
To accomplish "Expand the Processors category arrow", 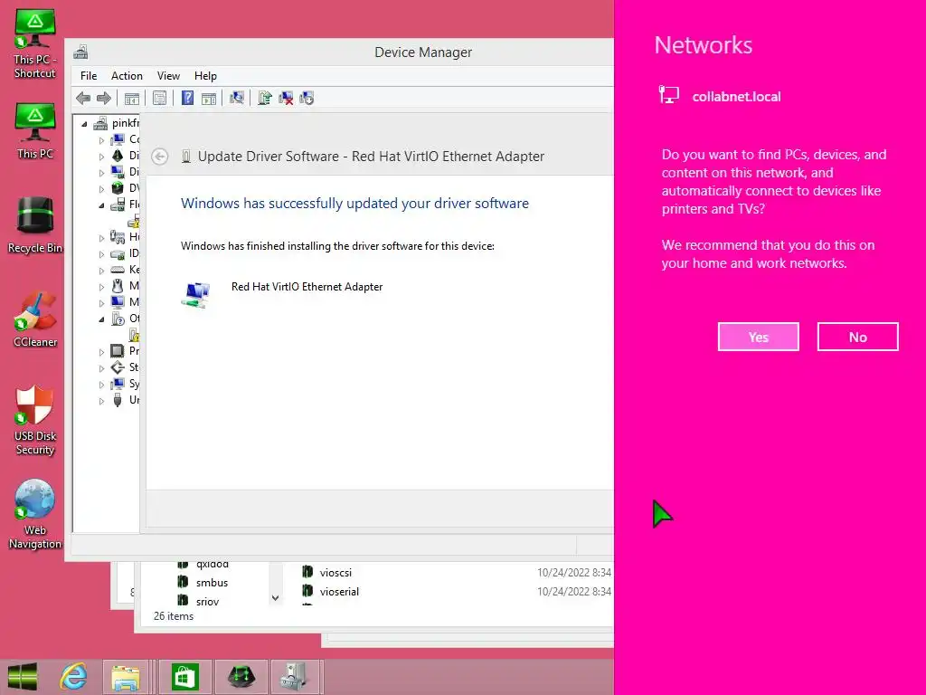I will pyautogui.click(x=101, y=352).
